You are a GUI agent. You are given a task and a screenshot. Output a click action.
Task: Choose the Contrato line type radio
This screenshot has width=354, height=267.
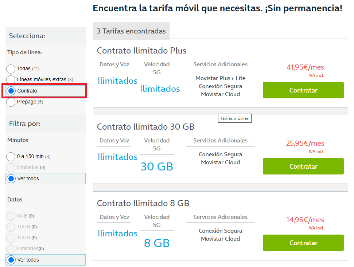click(x=11, y=91)
